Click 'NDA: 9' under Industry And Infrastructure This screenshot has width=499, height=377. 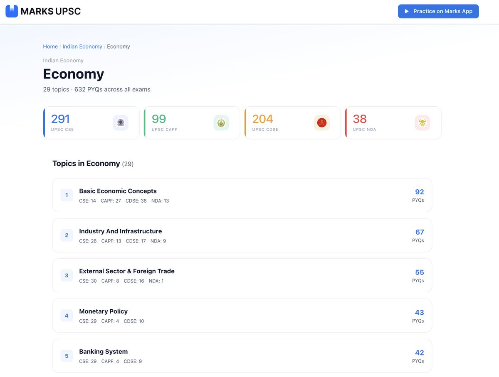click(x=158, y=241)
